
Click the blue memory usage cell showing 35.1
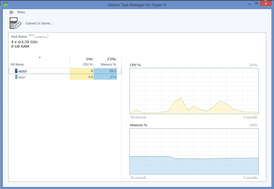105,71
